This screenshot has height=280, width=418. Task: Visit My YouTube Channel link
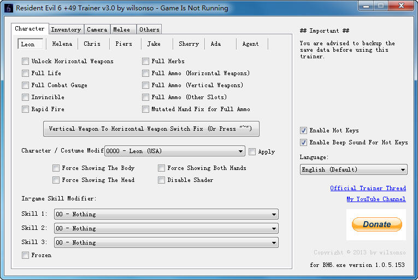[376, 199]
